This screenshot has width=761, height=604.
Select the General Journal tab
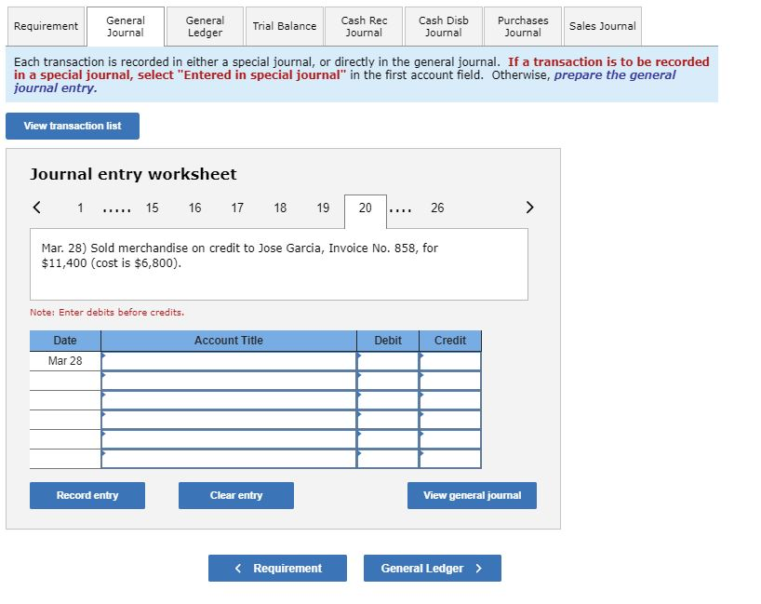[x=126, y=26]
